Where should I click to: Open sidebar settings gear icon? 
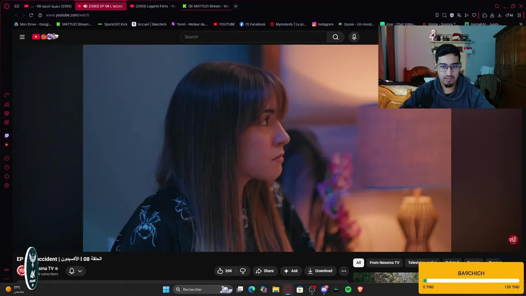click(x=7, y=185)
